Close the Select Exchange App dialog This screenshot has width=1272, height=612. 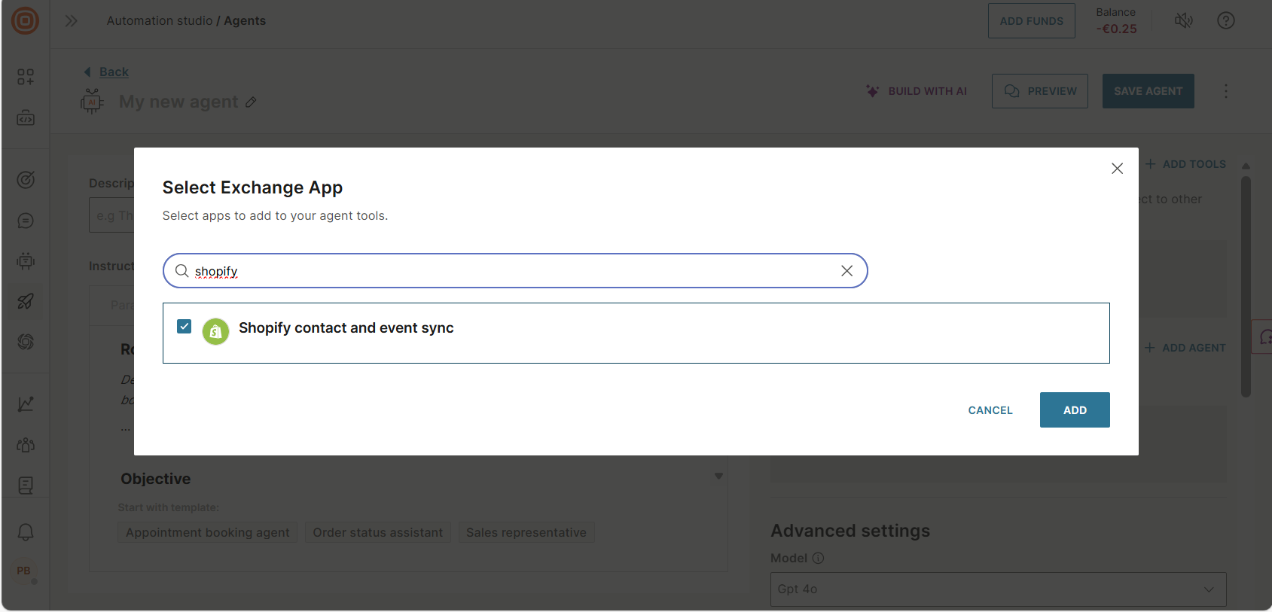(x=1117, y=169)
